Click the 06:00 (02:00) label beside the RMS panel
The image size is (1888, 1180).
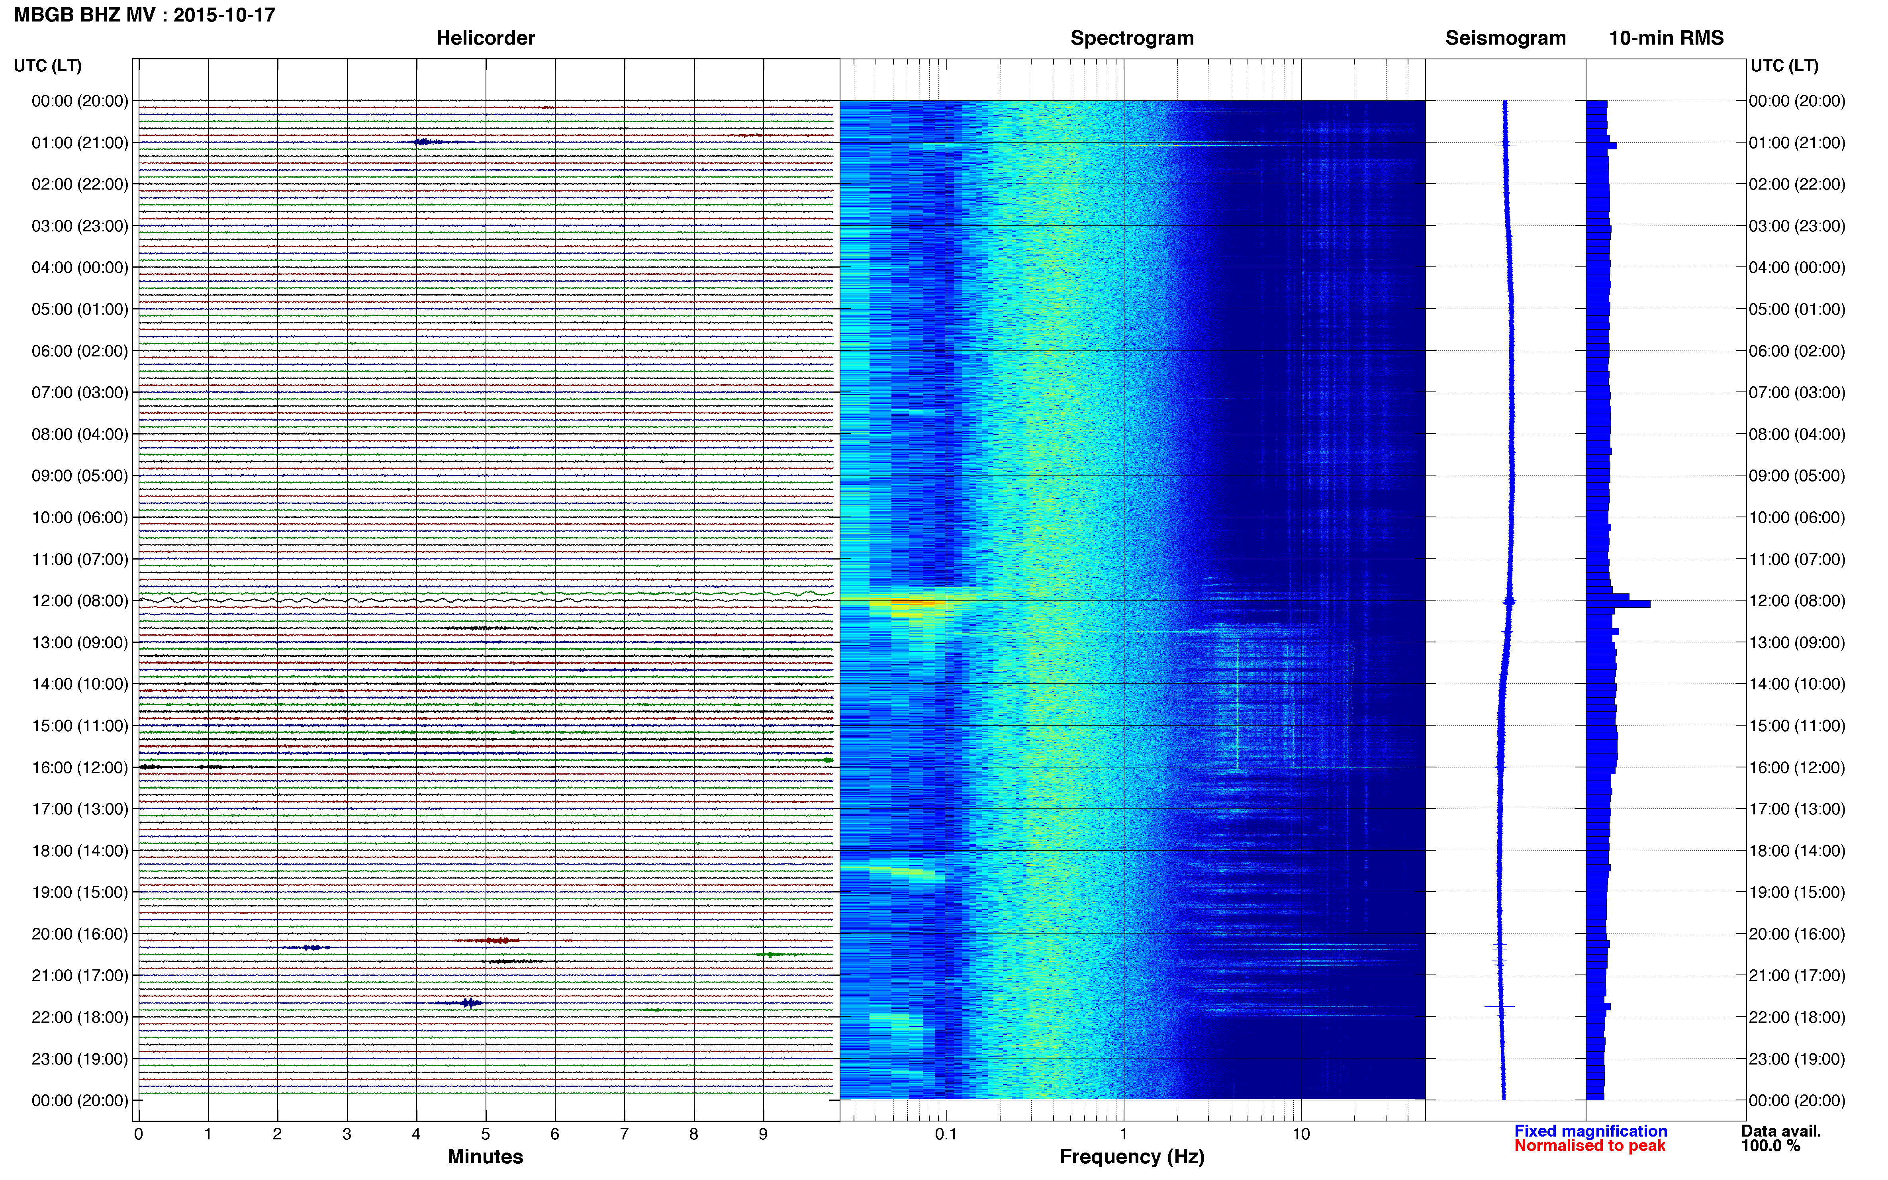(x=1797, y=351)
